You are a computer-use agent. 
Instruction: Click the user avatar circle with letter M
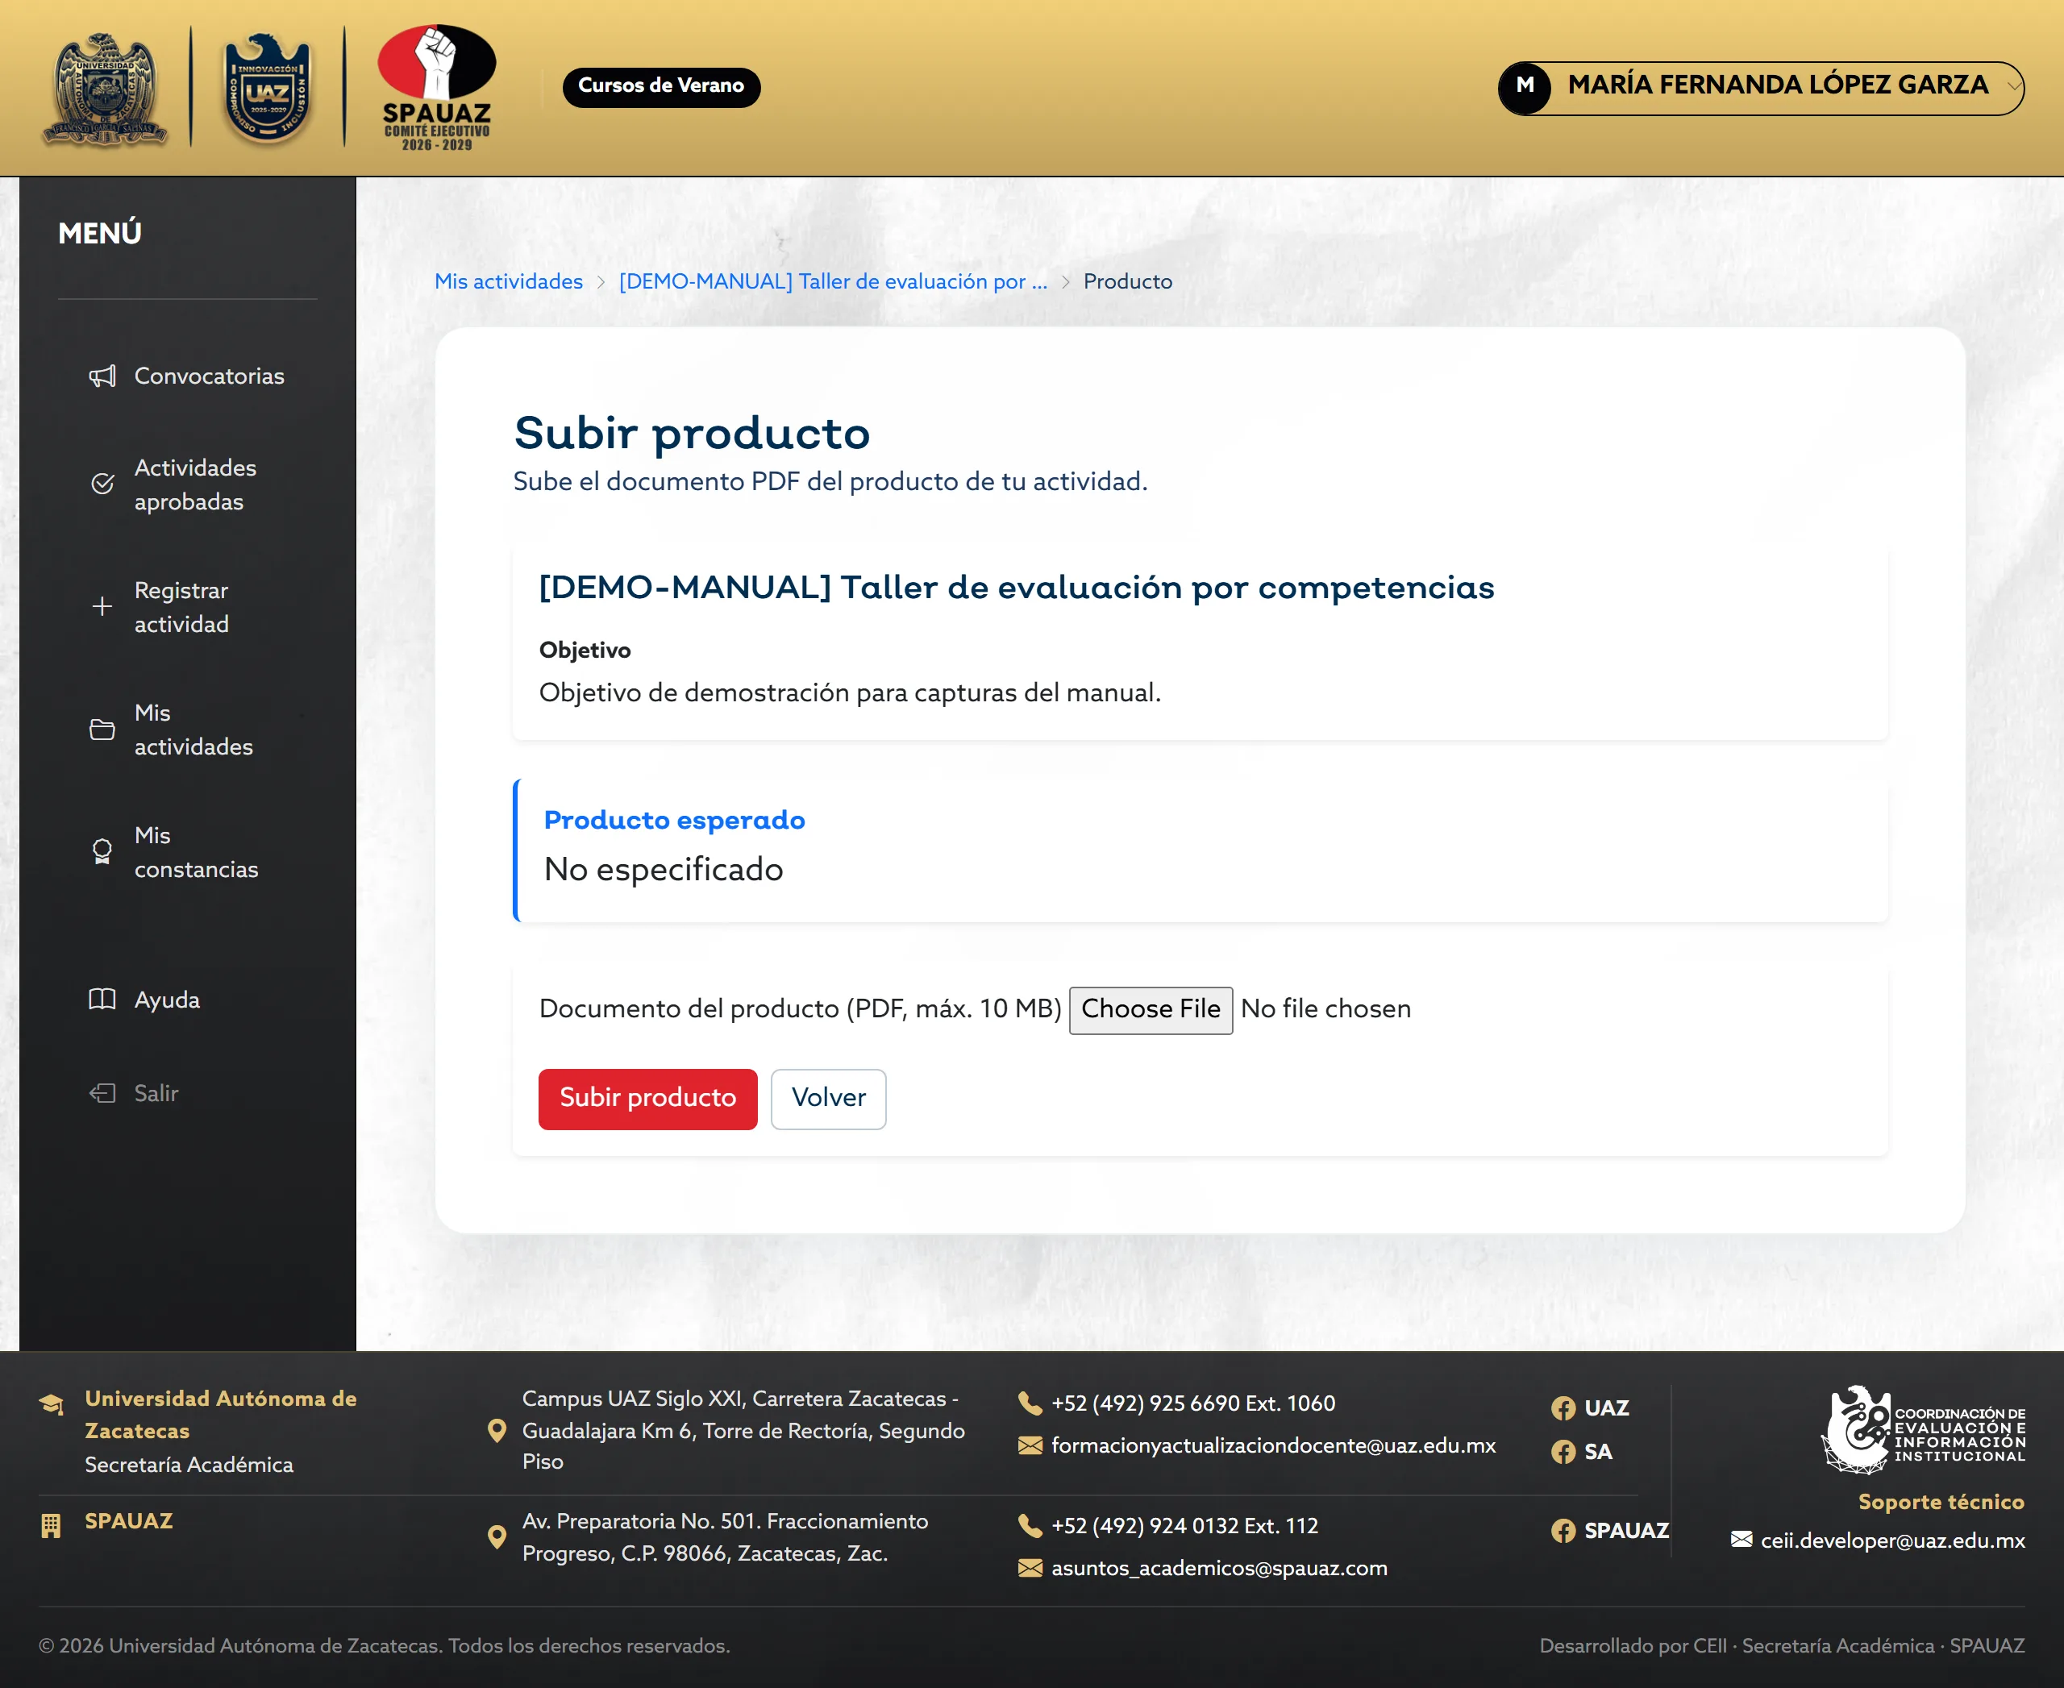pos(1525,88)
